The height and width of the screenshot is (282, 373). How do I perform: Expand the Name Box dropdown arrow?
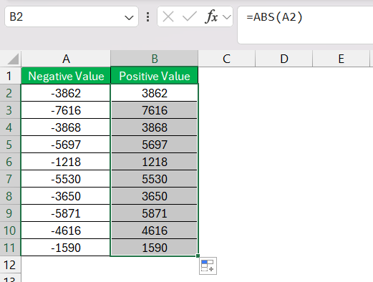129,17
